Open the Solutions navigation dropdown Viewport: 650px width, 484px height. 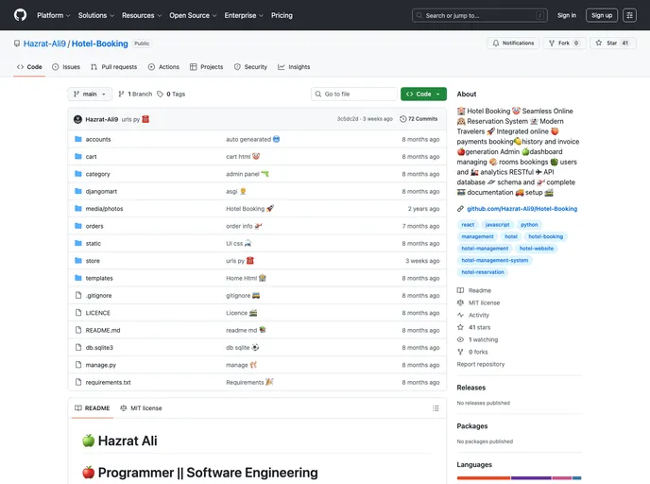(x=95, y=15)
